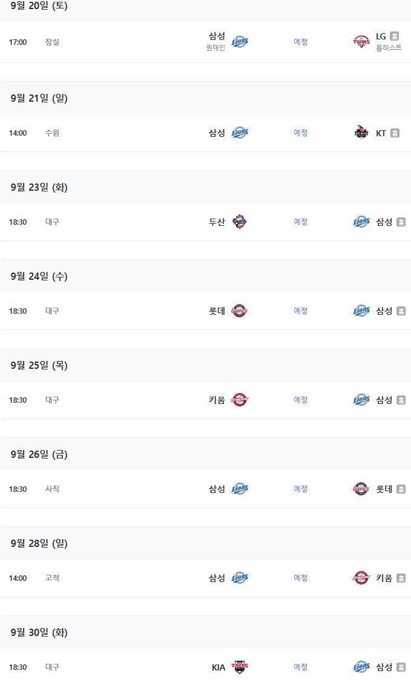
Task: Click the home badge next to KT
Action: pyautogui.click(x=395, y=133)
